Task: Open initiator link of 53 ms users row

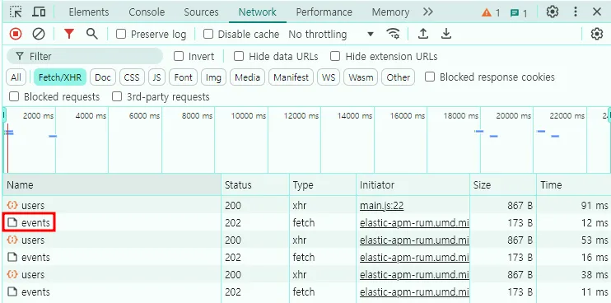Action: [x=414, y=240]
